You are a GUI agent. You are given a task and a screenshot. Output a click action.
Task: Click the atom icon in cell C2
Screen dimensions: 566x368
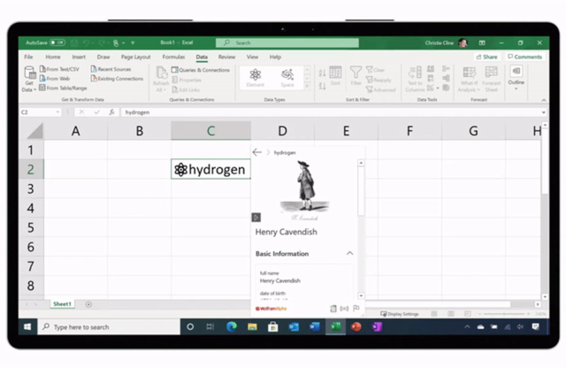[x=180, y=169]
